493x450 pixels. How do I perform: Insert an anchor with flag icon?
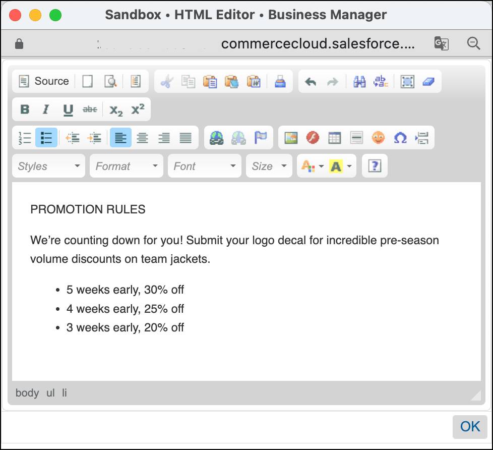[260, 138]
